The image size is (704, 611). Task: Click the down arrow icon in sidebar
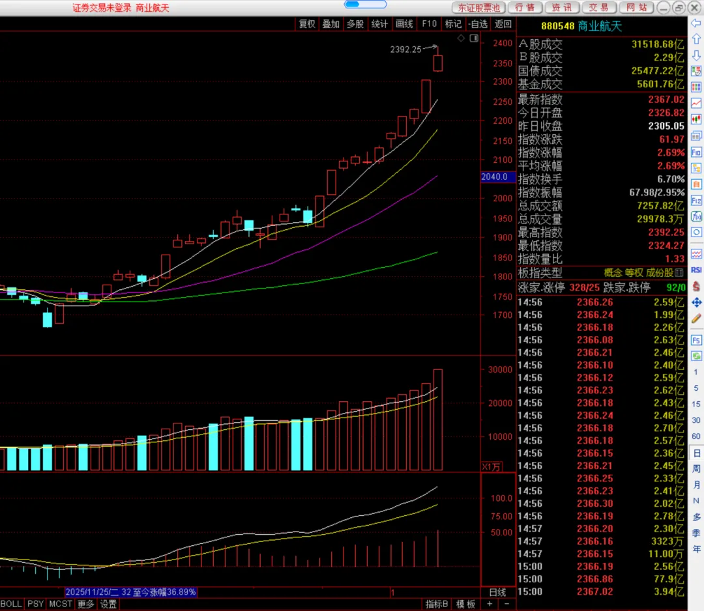click(696, 55)
